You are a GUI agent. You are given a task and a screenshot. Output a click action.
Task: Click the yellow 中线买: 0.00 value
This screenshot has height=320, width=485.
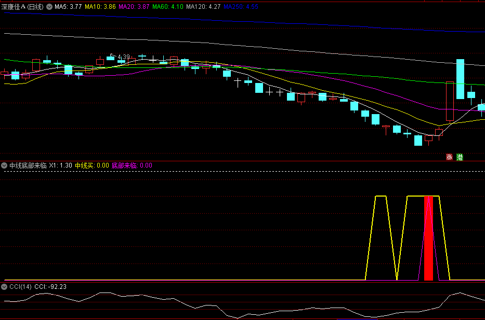point(92,165)
